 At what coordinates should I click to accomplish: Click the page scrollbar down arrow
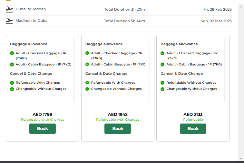pyautogui.click(x=241, y=158)
